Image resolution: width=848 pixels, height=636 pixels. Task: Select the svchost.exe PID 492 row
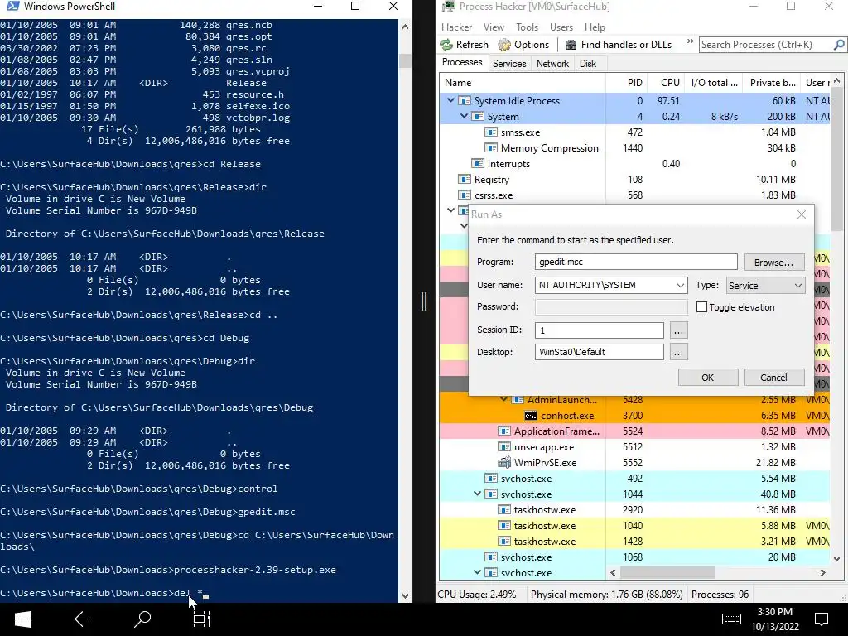point(634,479)
